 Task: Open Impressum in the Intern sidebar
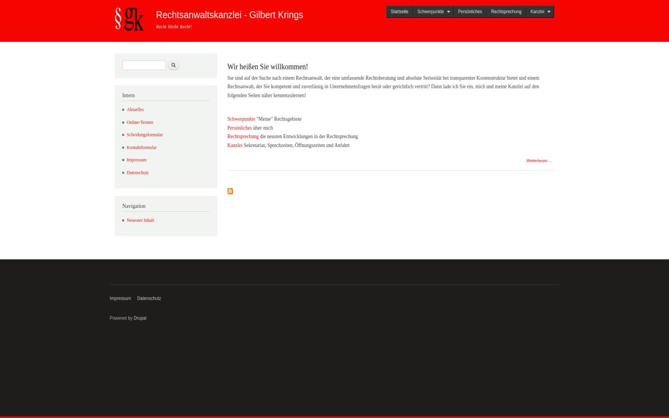pos(136,160)
